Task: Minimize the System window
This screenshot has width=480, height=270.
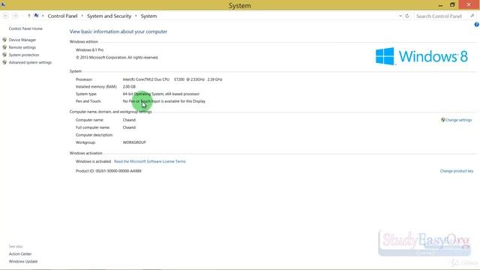Action: click(x=440, y=5)
